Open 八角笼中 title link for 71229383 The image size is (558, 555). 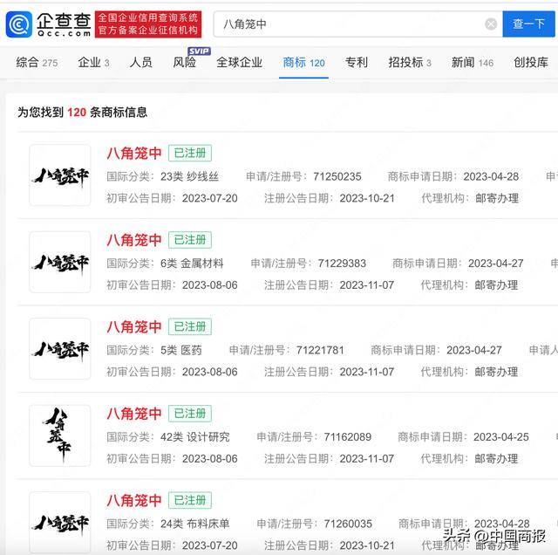tap(134, 240)
